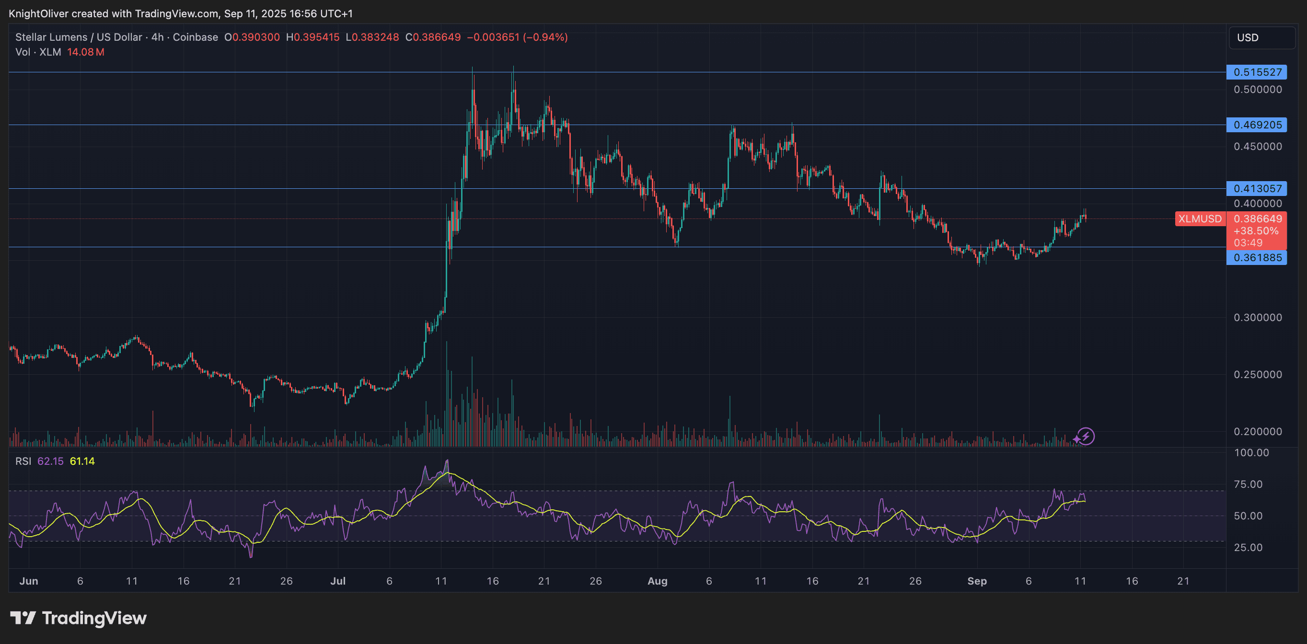Click the volume reading 14.08 M
1307x644 pixels.
[x=85, y=52]
